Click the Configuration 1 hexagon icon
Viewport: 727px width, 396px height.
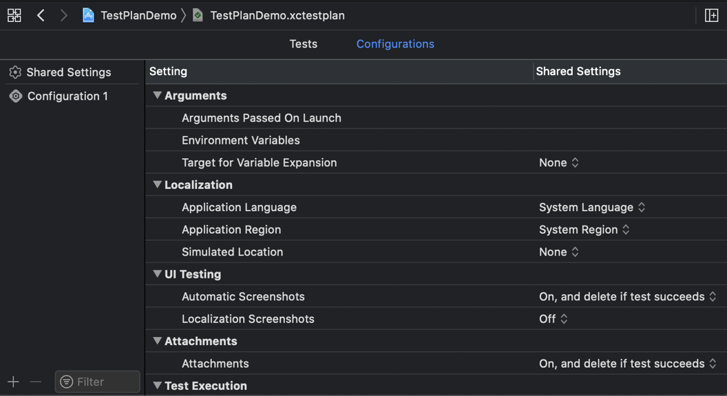pos(16,96)
